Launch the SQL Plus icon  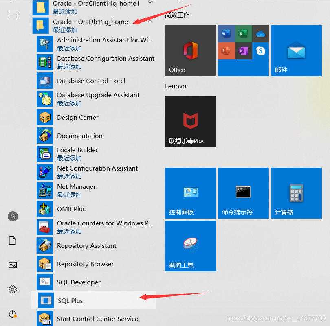(x=46, y=300)
